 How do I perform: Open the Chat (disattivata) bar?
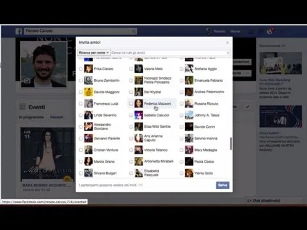pos(274,201)
